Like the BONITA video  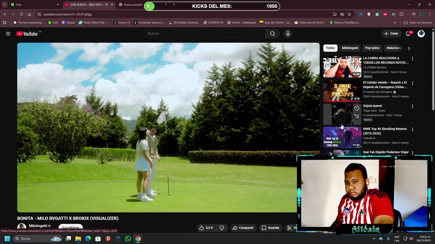pyautogui.click(x=206, y=228)
